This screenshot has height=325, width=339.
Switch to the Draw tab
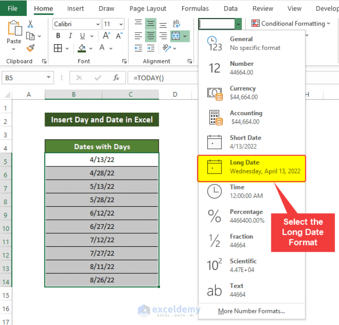coord(107,8)
